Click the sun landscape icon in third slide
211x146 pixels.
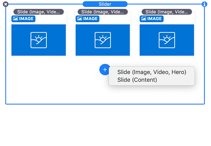167,40
